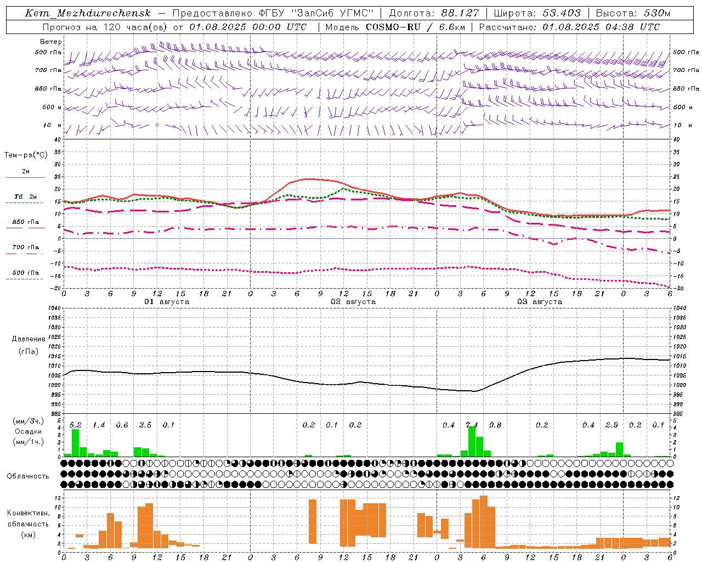702x562 pixels.
Task: Click the '02 августа' date label
Action: [x=353, y=302]
